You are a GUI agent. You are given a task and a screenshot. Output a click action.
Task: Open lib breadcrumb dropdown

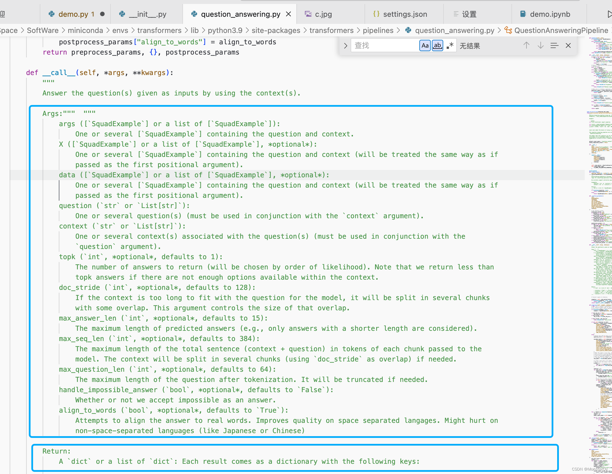point(195,30)
